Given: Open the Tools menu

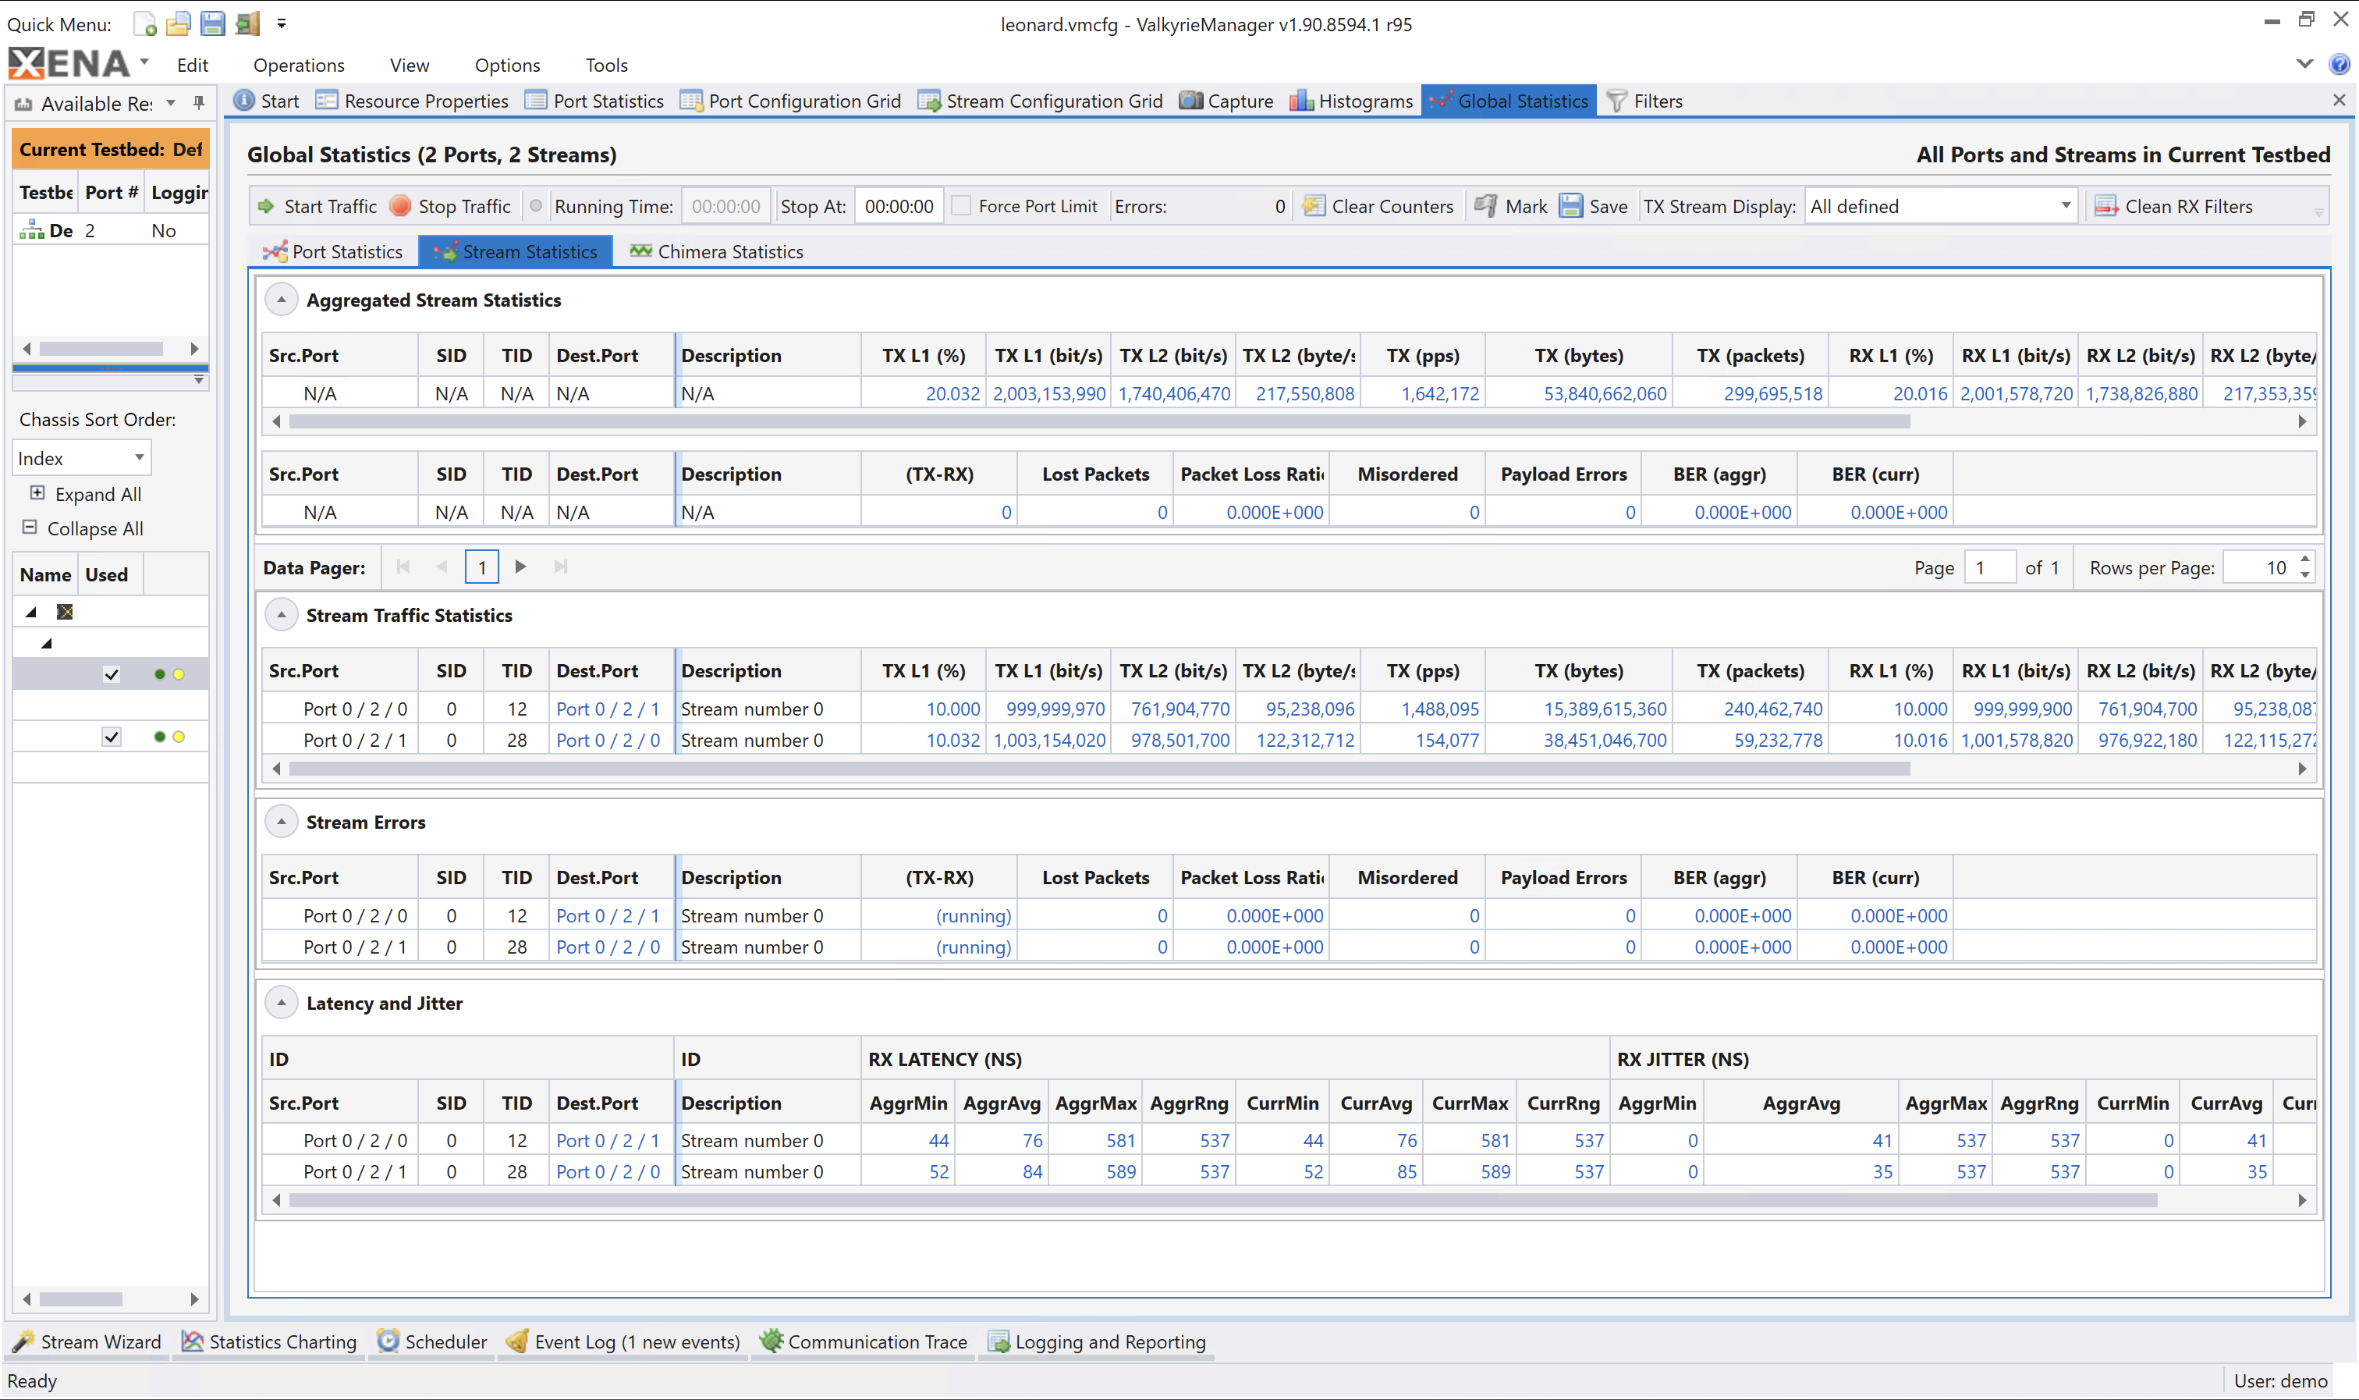Looking at the screenshot, I should point(606,65).
